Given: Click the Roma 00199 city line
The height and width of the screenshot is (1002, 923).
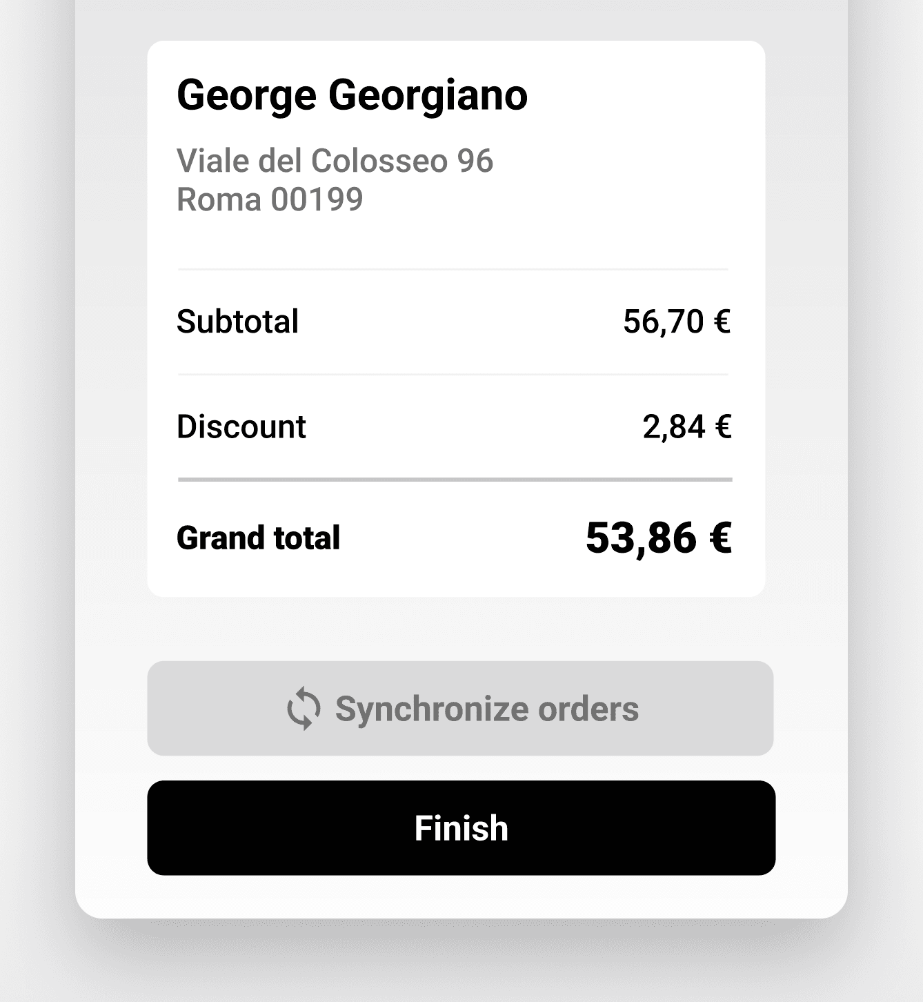Looking at the screenshot, I should (x=270, y=199).
